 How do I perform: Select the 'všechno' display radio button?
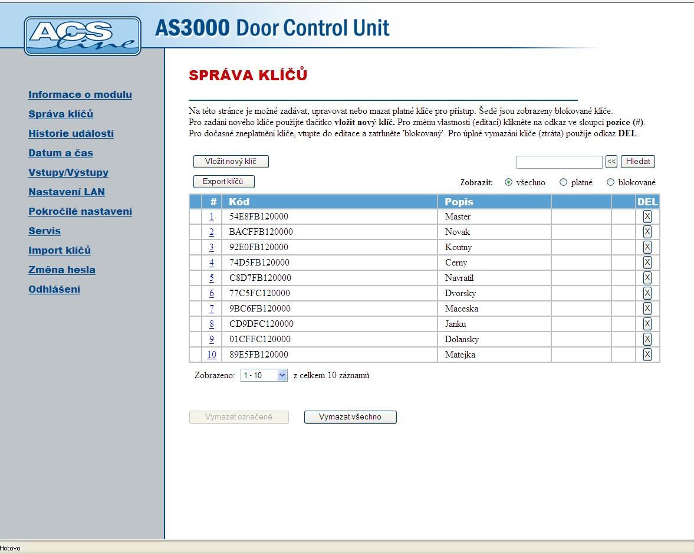pyautogui.click(x=508, y=182)
